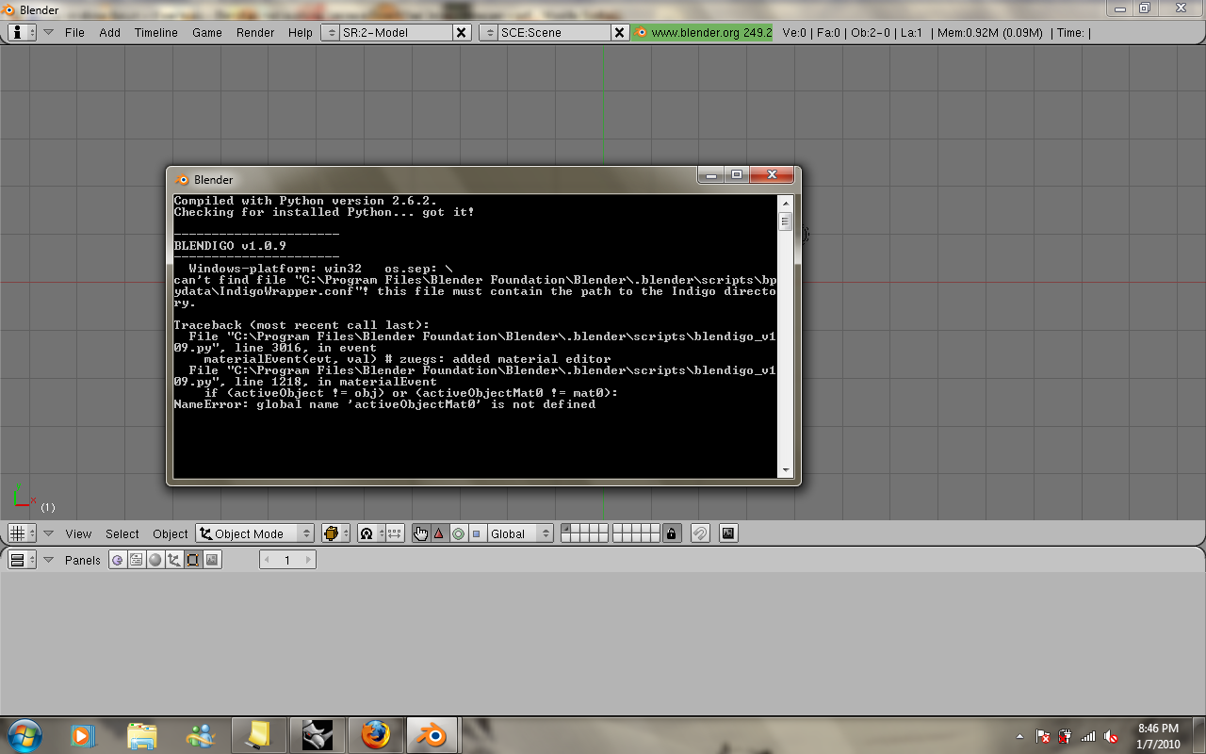Select the translate manipulator triangle icon
This screenshot has height=754, width=1206.
[x=439, y=533]
